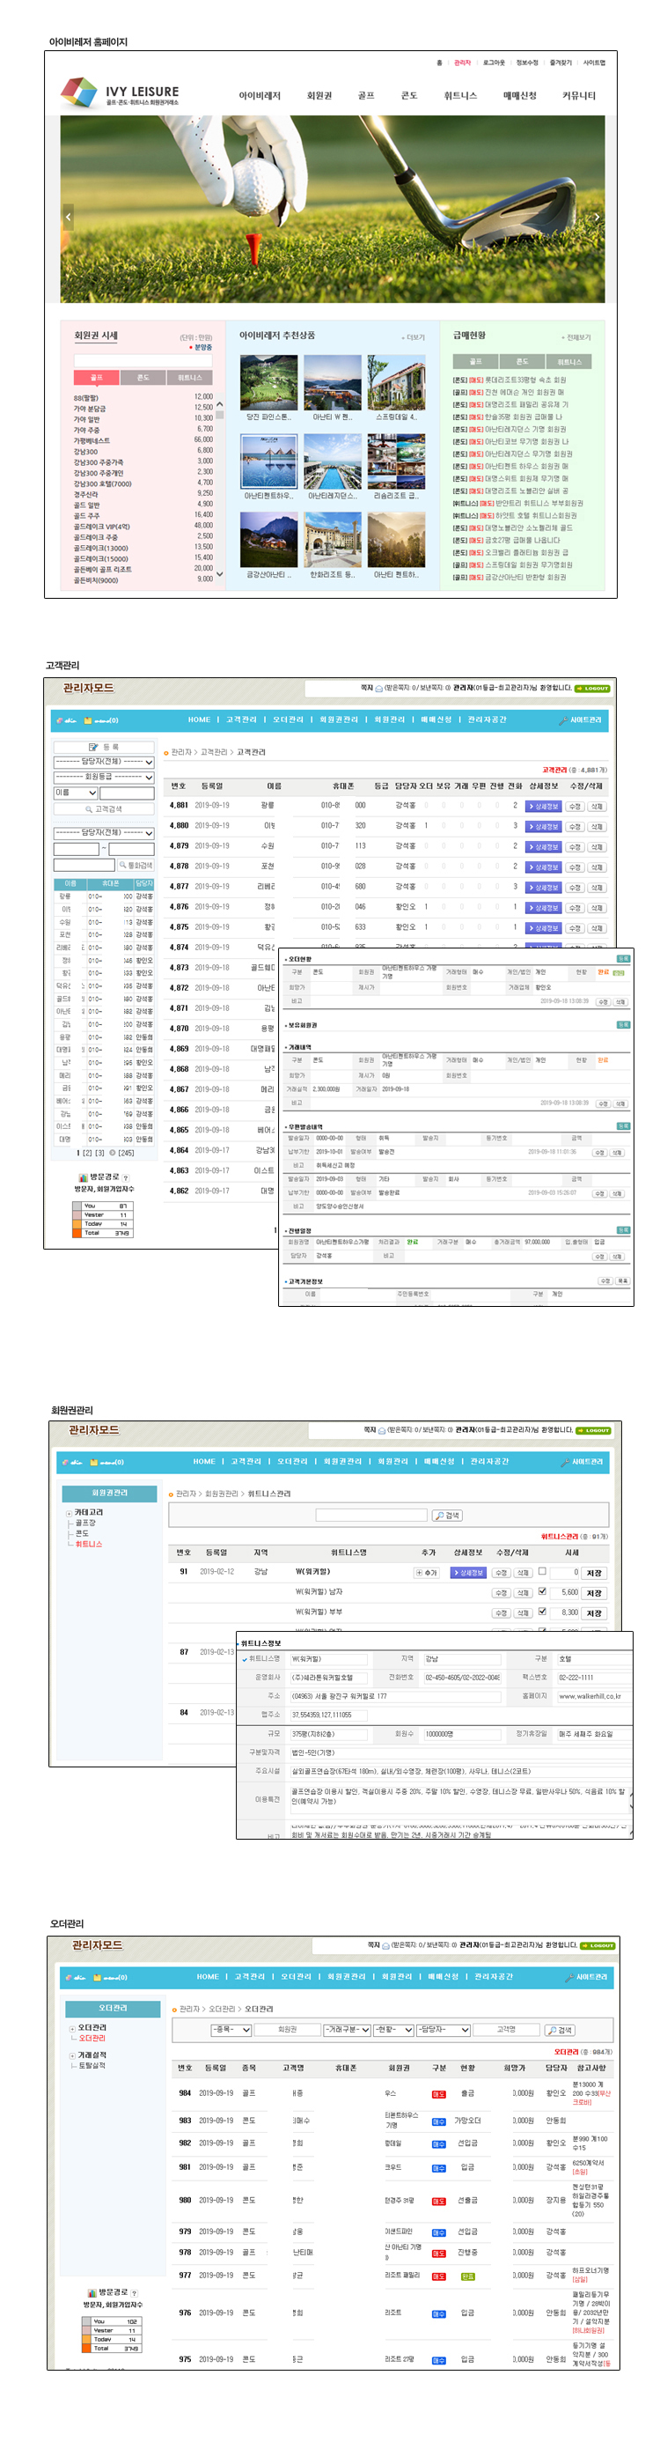The image size is (660, 2442).
Task: Click LOGOUT button in 고객관리 admin header
Action: (595, 689)
